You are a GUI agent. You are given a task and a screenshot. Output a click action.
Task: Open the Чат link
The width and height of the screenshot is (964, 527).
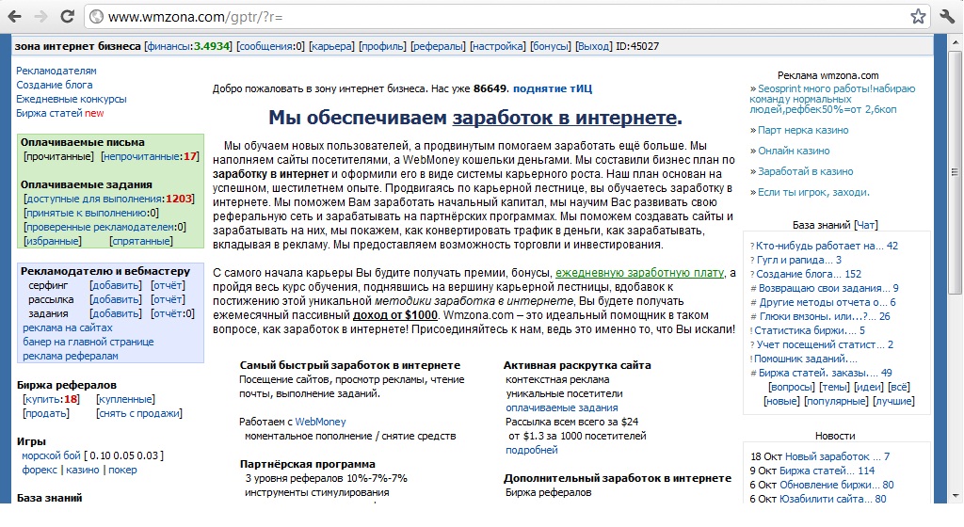tap(866, 226)
